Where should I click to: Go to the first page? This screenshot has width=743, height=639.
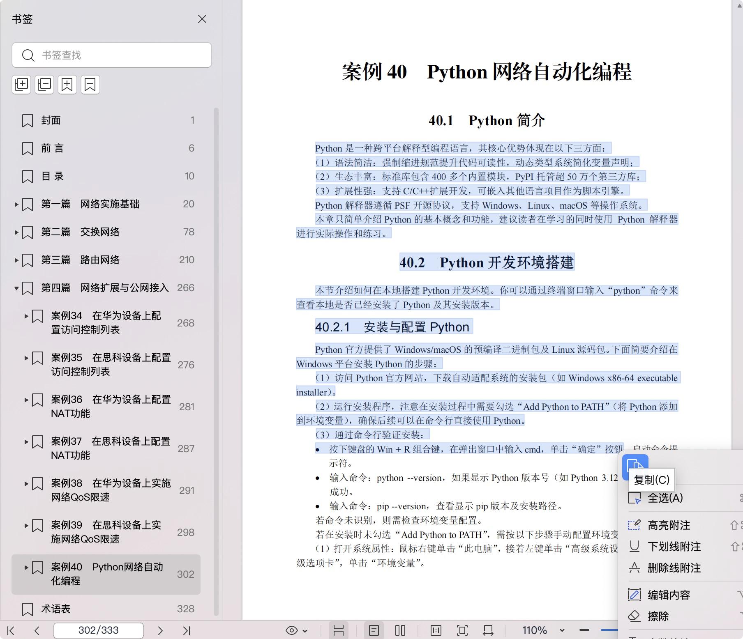coord(11,630)
